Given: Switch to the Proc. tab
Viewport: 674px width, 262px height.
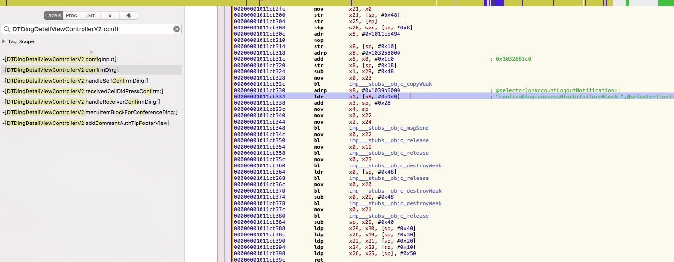Looking at the screenshot, I should [x=72, y=15].
